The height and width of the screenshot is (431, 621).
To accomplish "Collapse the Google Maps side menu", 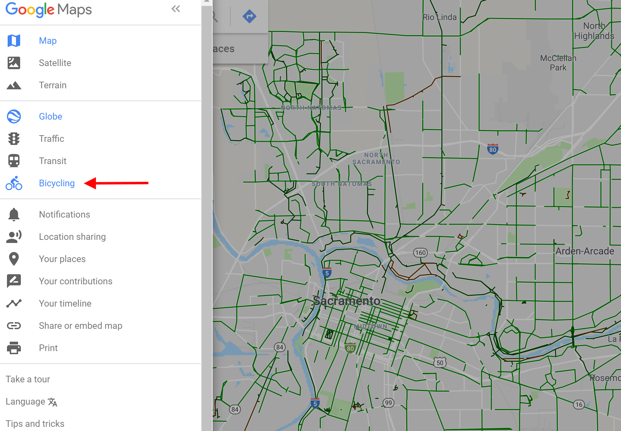I will (x=176, y=9).
